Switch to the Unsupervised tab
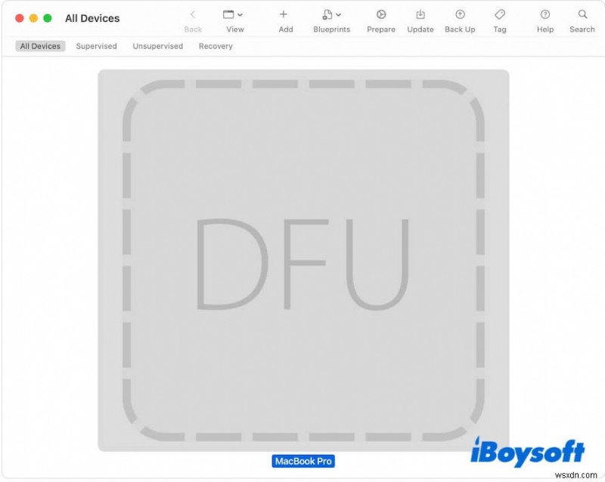The width and height of the screenshot is (605, 482). [x=158, y=46]
